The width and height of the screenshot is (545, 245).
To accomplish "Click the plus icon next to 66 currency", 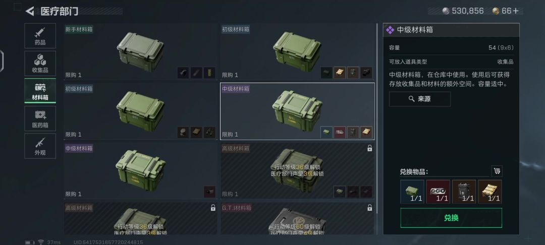I will point(515,11).
